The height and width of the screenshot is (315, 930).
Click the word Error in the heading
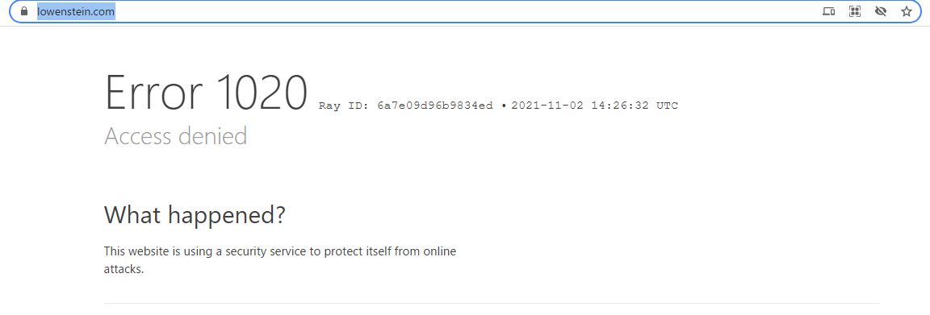[x=153, y=93]
